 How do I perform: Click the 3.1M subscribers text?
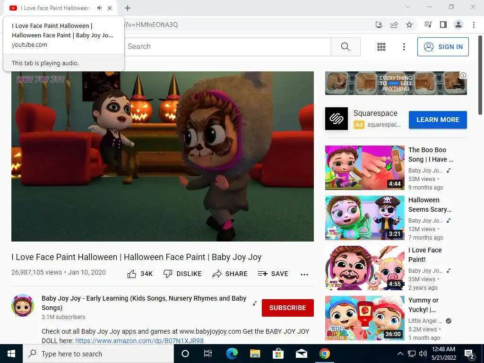pos(63,317)
